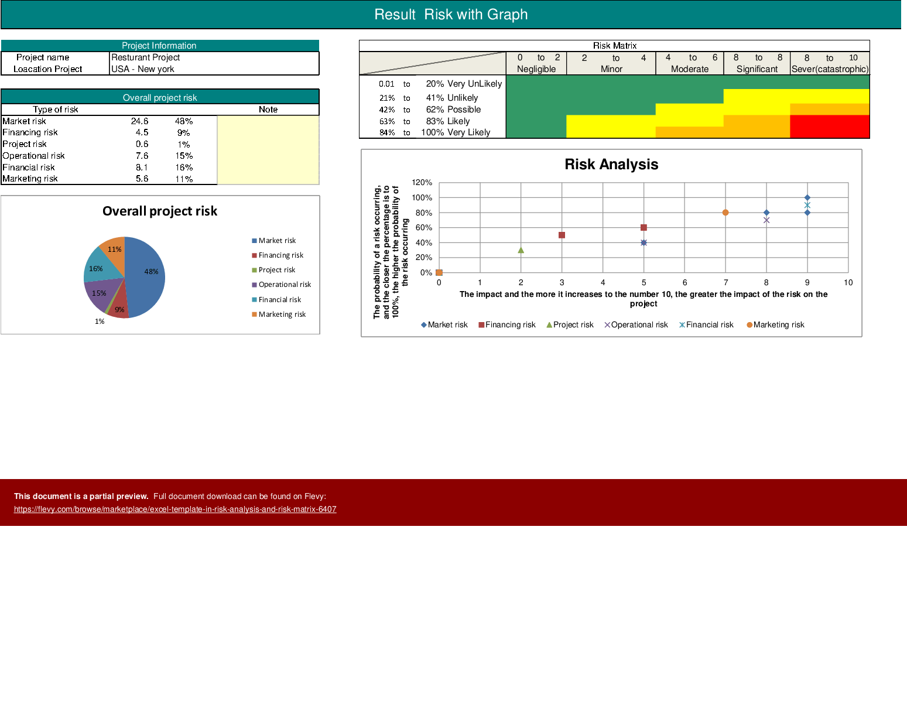This screenshot has height=701, width=907.
Task: Click the 'Unlikely' row label at 41%
Action: 463,98
